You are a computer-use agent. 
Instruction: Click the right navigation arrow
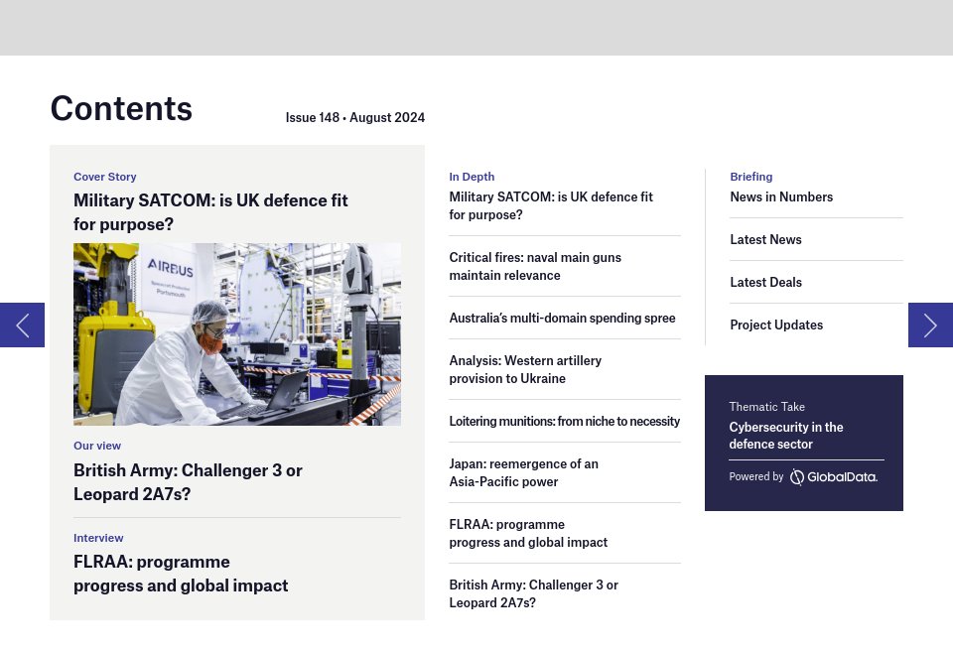(930, 325)
